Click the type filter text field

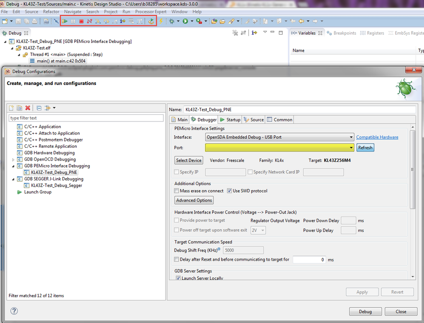tap(86, 118)
